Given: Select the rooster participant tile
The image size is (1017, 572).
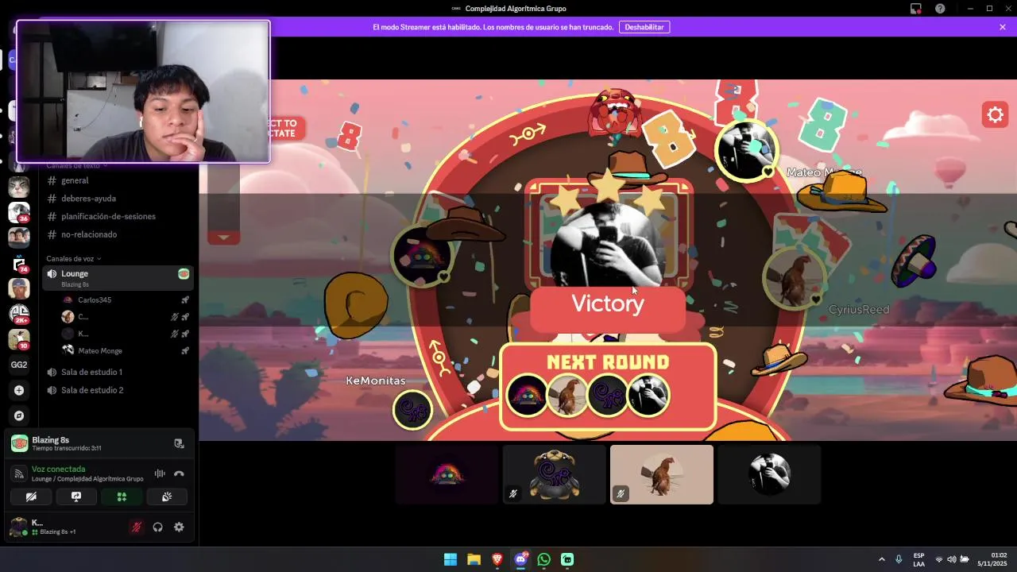Looking at the screenshot, I should 662,474.
